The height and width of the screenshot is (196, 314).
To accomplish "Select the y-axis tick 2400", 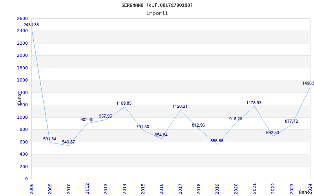I will (x=22, y=31).
